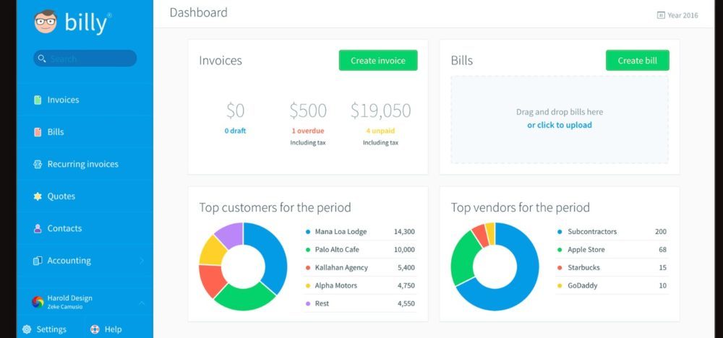Open the Year 2016 period selector
The image size is (723, 338).
pos(677,15)
